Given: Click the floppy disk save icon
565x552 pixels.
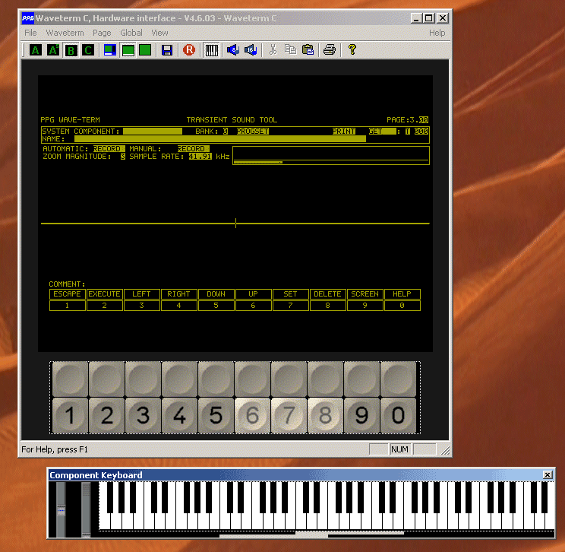Looking at the screenshot, I should [x=167, y=49].
